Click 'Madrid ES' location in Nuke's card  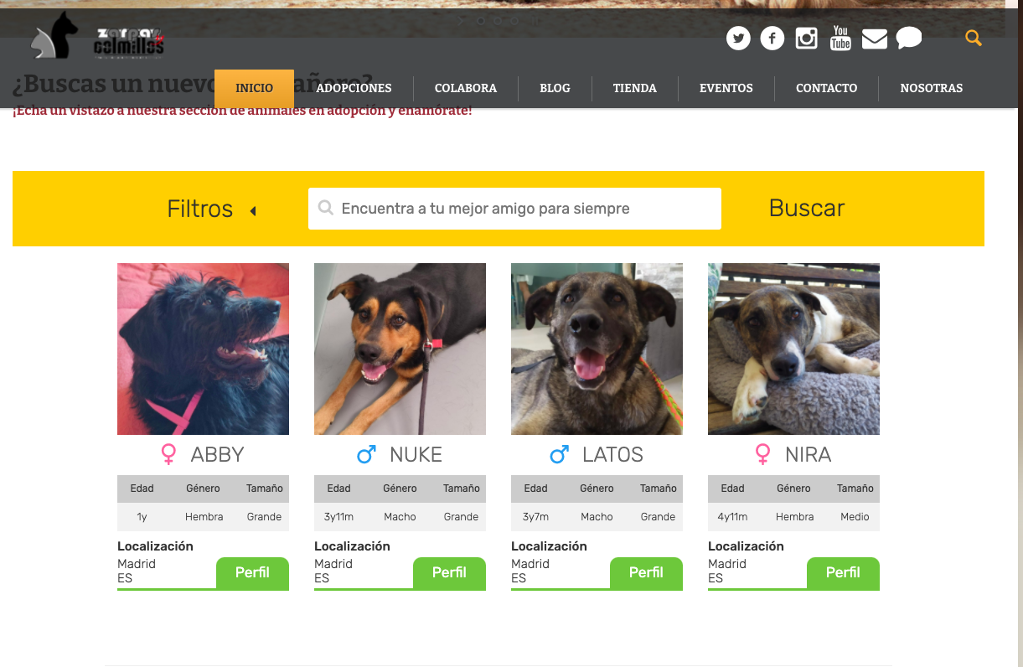click(333, 571)
